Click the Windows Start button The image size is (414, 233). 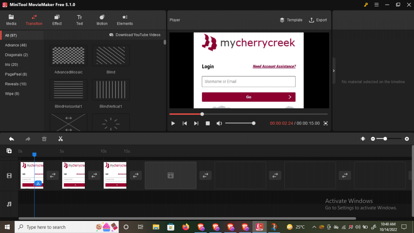click(7, 227)
